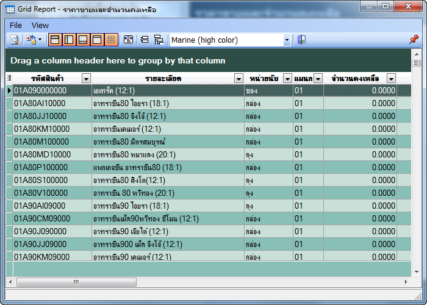Click the print preview magnifier icon
This screenshot has width=427, height=305.
15,40
